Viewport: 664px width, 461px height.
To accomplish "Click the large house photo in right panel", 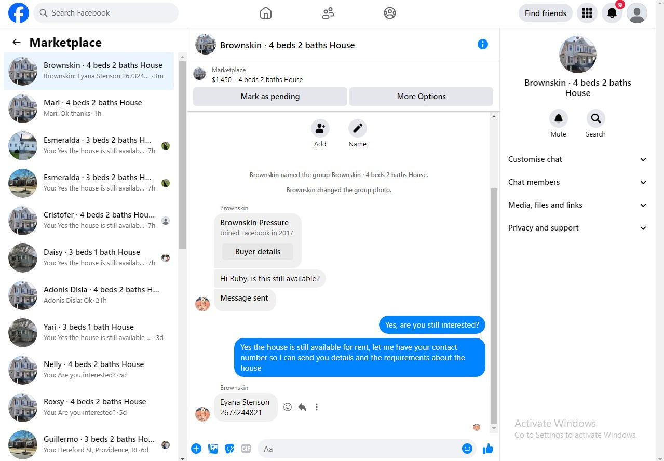I will click(x=578, y=55).
